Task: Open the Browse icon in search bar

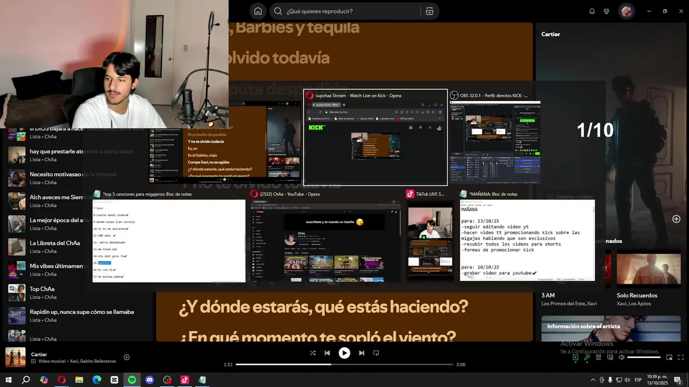Action: pyautogui.click(x=429, y=11)
